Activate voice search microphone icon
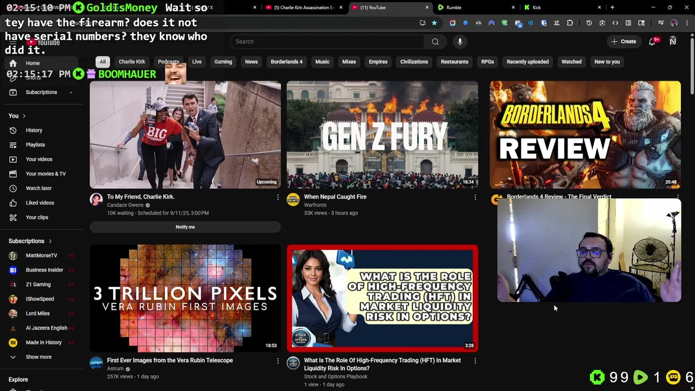Screen dimensions: 695x391 (460, 42)
